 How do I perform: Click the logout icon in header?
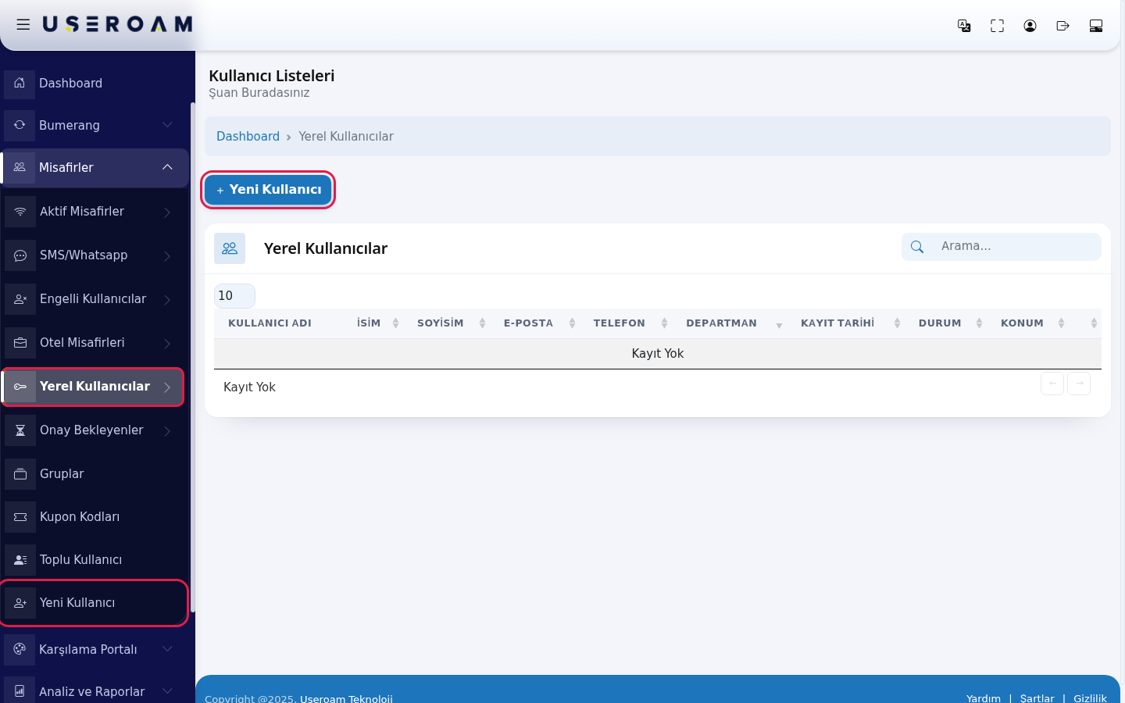pyautogui.click(x=1062, y=26)
